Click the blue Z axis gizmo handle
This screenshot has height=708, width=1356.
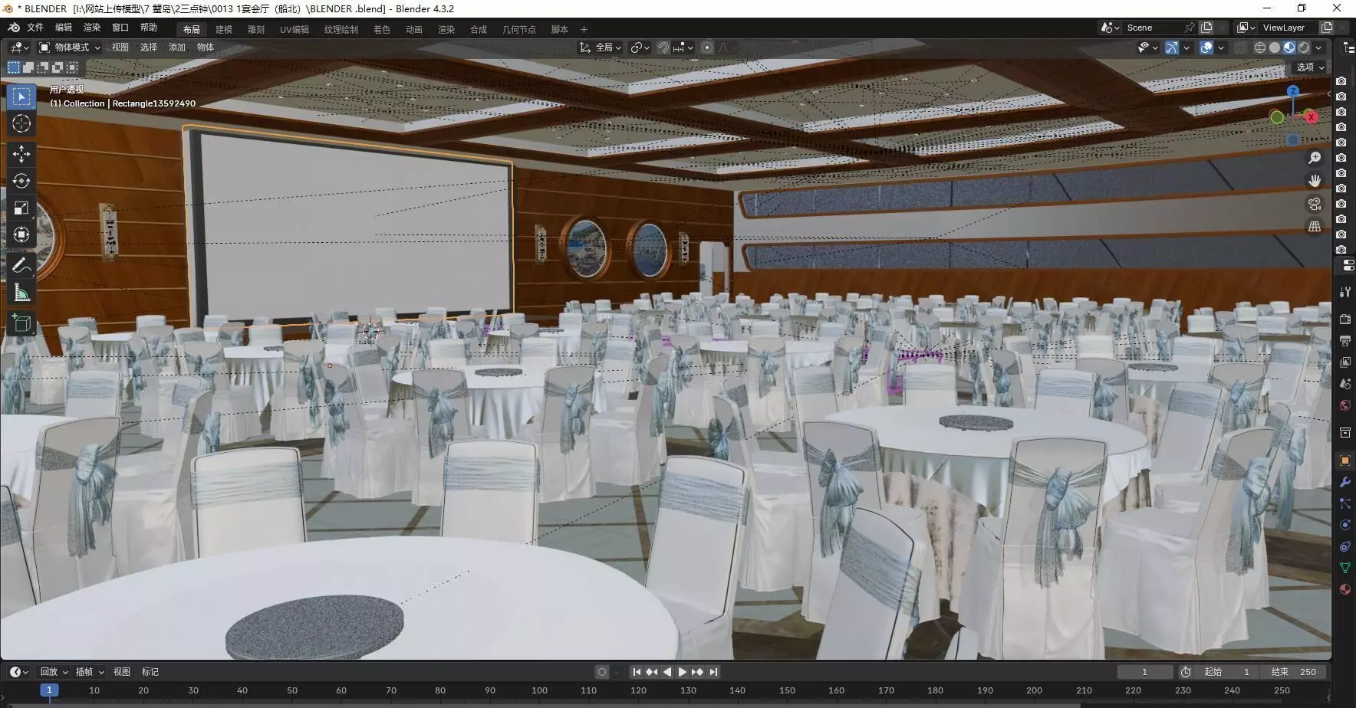[x=1293, y=91]
